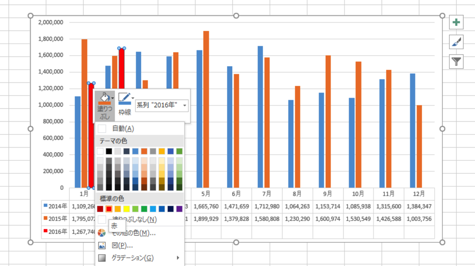Click the picture icon beside 図(P)
Screen dimensions: 475x266
click(102, 245)
